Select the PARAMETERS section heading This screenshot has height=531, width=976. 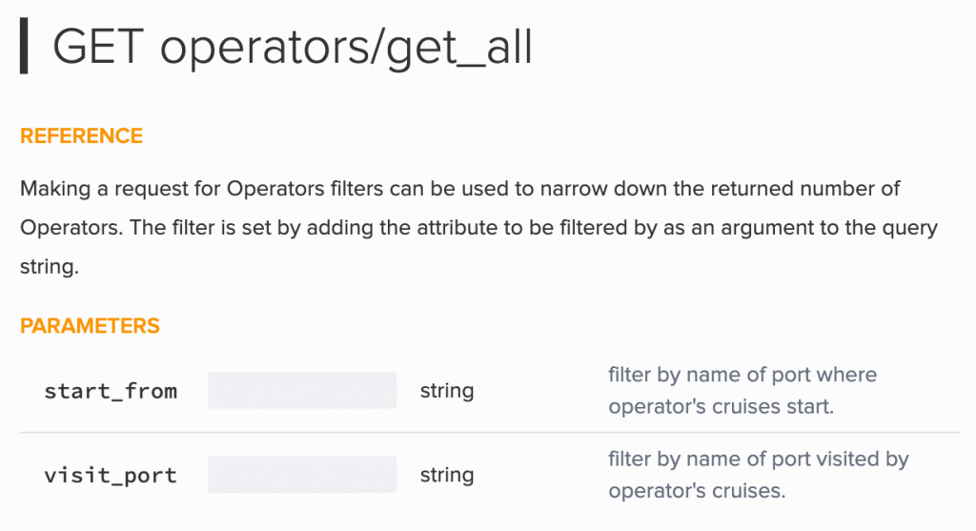(x=90, y=326)
